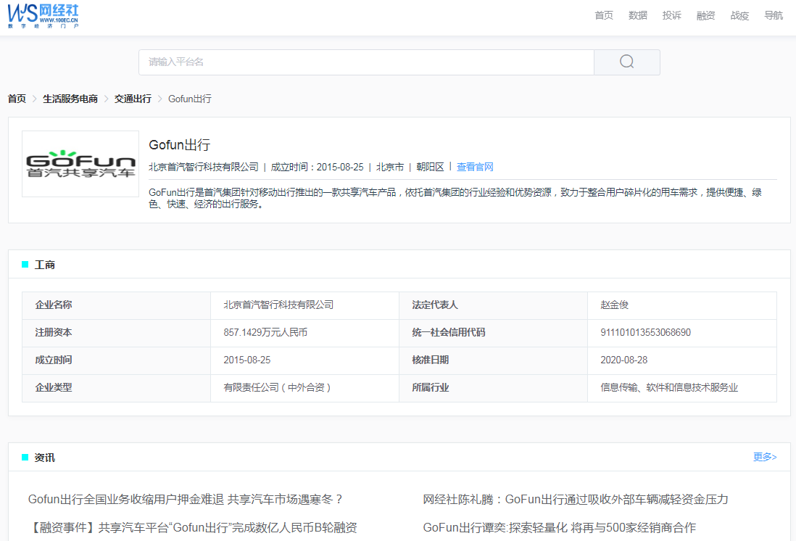Click the 注册资本 label cell
This screenshot has width=796, height=541.
[x=116, y=333]
